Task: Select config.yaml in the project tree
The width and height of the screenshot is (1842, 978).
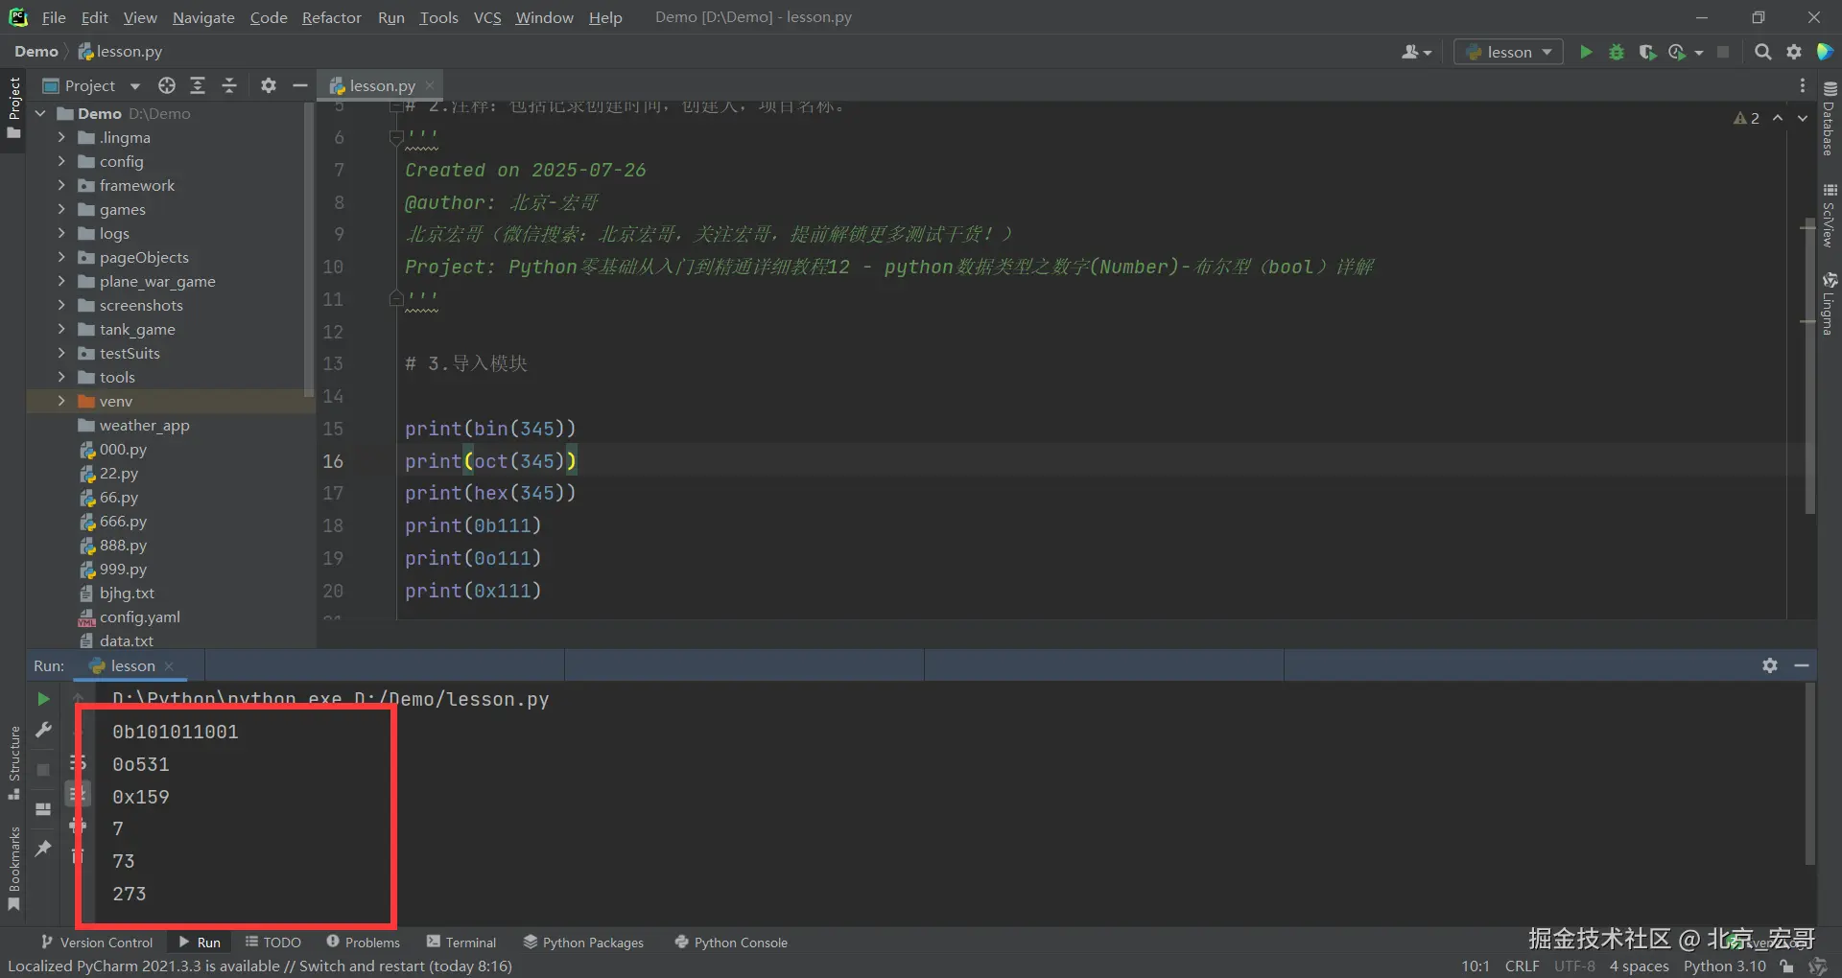Action: pos(140,617)
